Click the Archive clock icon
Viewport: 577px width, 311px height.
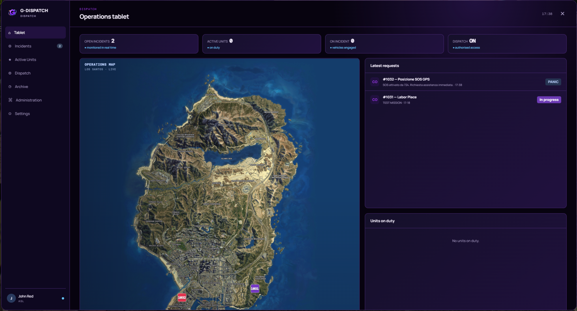point(10,87)
